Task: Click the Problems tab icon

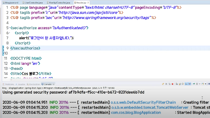Action: [4, 84]
